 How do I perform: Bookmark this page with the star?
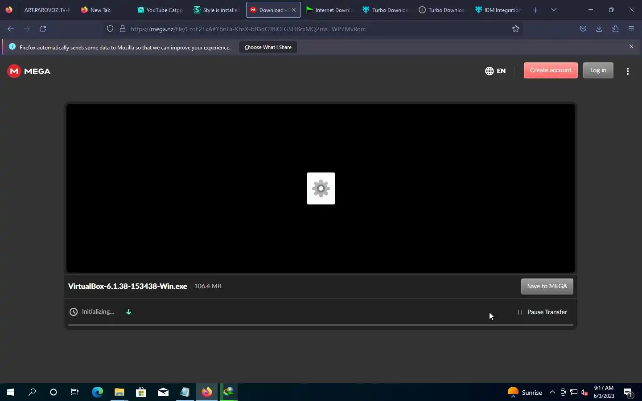[x=516, y=29]
